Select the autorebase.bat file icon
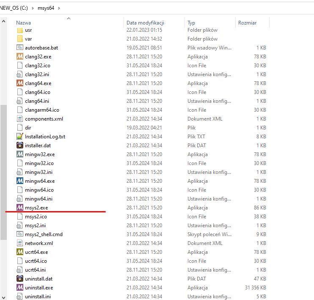Screen dimensions: 314x300 20,48
